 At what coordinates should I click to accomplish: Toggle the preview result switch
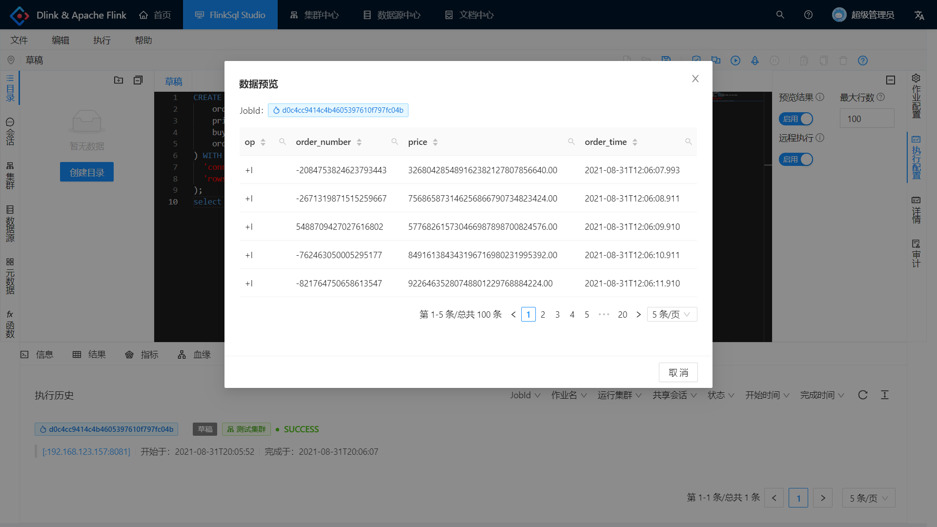[795, 119]
